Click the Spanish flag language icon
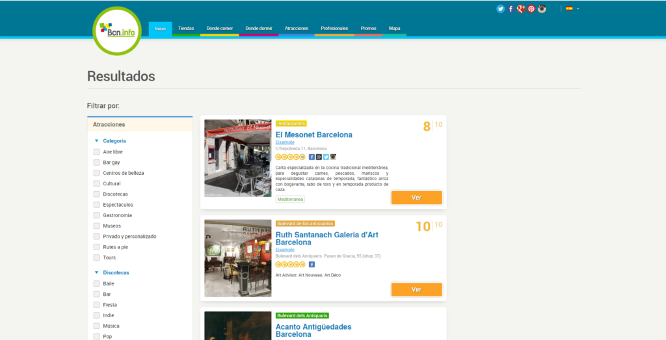Viewport: 666px width, 340px height. (569, 8)
